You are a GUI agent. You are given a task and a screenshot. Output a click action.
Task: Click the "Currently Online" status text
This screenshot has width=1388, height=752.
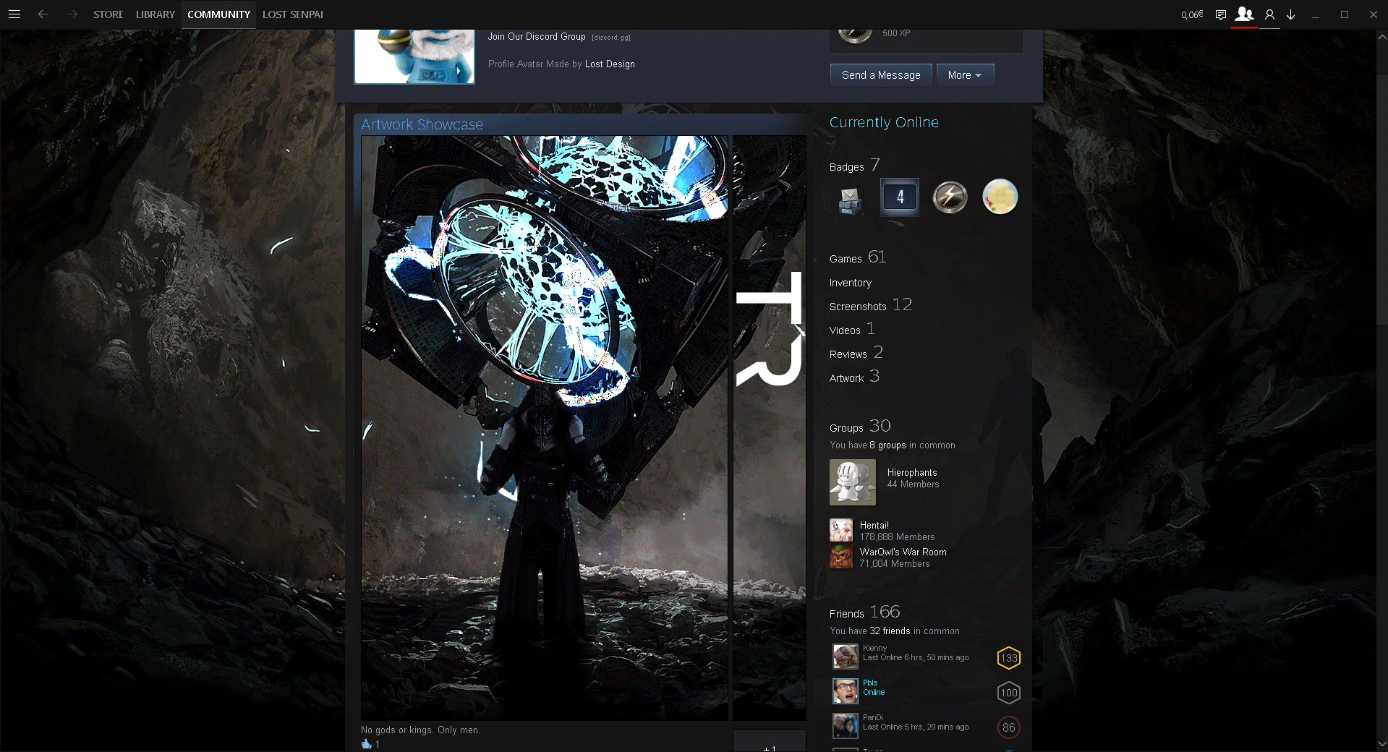coord(884,123)
